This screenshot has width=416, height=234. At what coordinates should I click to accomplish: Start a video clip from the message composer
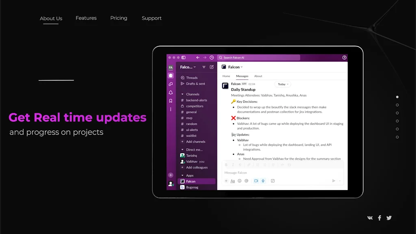tap(256, 181)
